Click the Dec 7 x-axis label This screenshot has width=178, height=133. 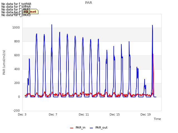(53, 114)
